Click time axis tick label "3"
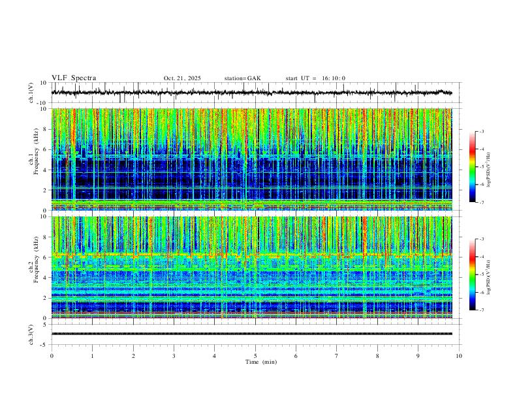 coord(174,356)
